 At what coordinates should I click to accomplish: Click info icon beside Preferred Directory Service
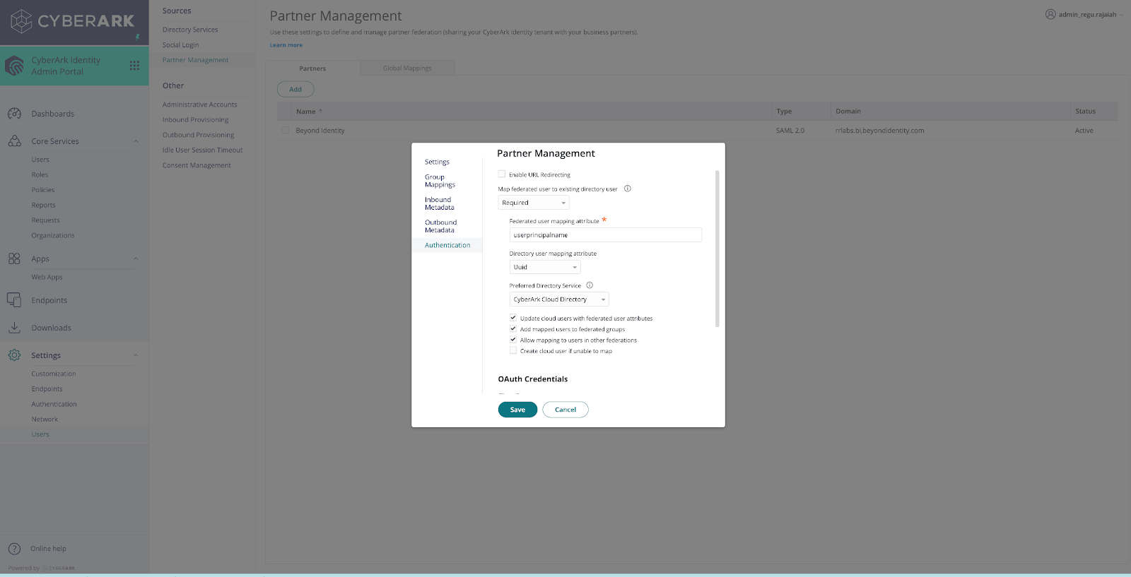point(590,285)
